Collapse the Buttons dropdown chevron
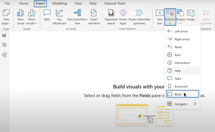Image resolution: width=215 pixels, height=132 pixels. point(170,23)
